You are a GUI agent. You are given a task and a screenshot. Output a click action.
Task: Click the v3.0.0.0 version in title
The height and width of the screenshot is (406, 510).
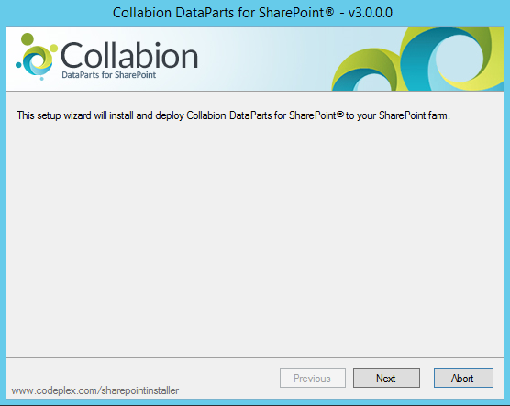371,13
